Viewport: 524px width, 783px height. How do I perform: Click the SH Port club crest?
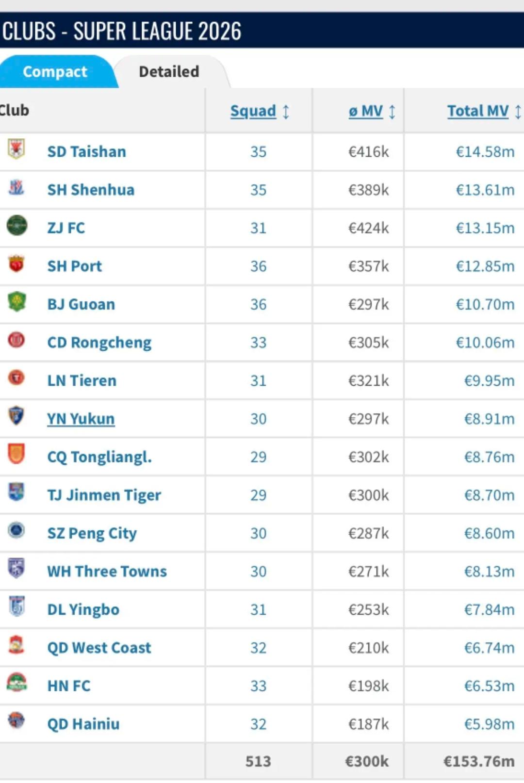(x=16, y=263)
